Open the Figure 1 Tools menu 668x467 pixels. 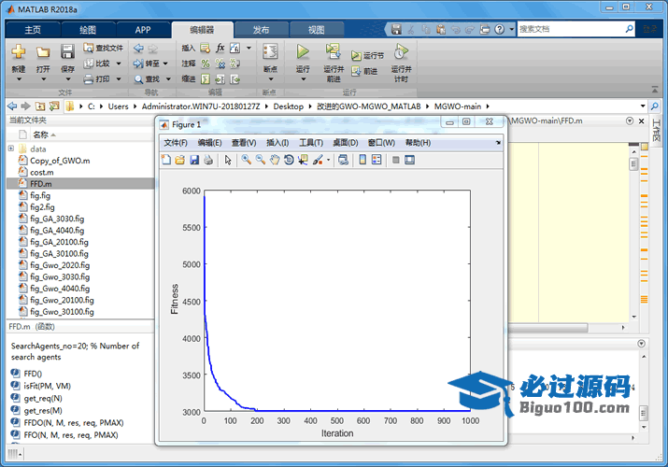pyautogui.click(x=310, y=143)
